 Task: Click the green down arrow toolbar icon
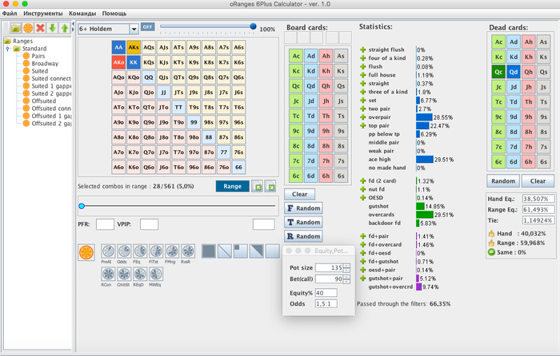coord(53,28)
